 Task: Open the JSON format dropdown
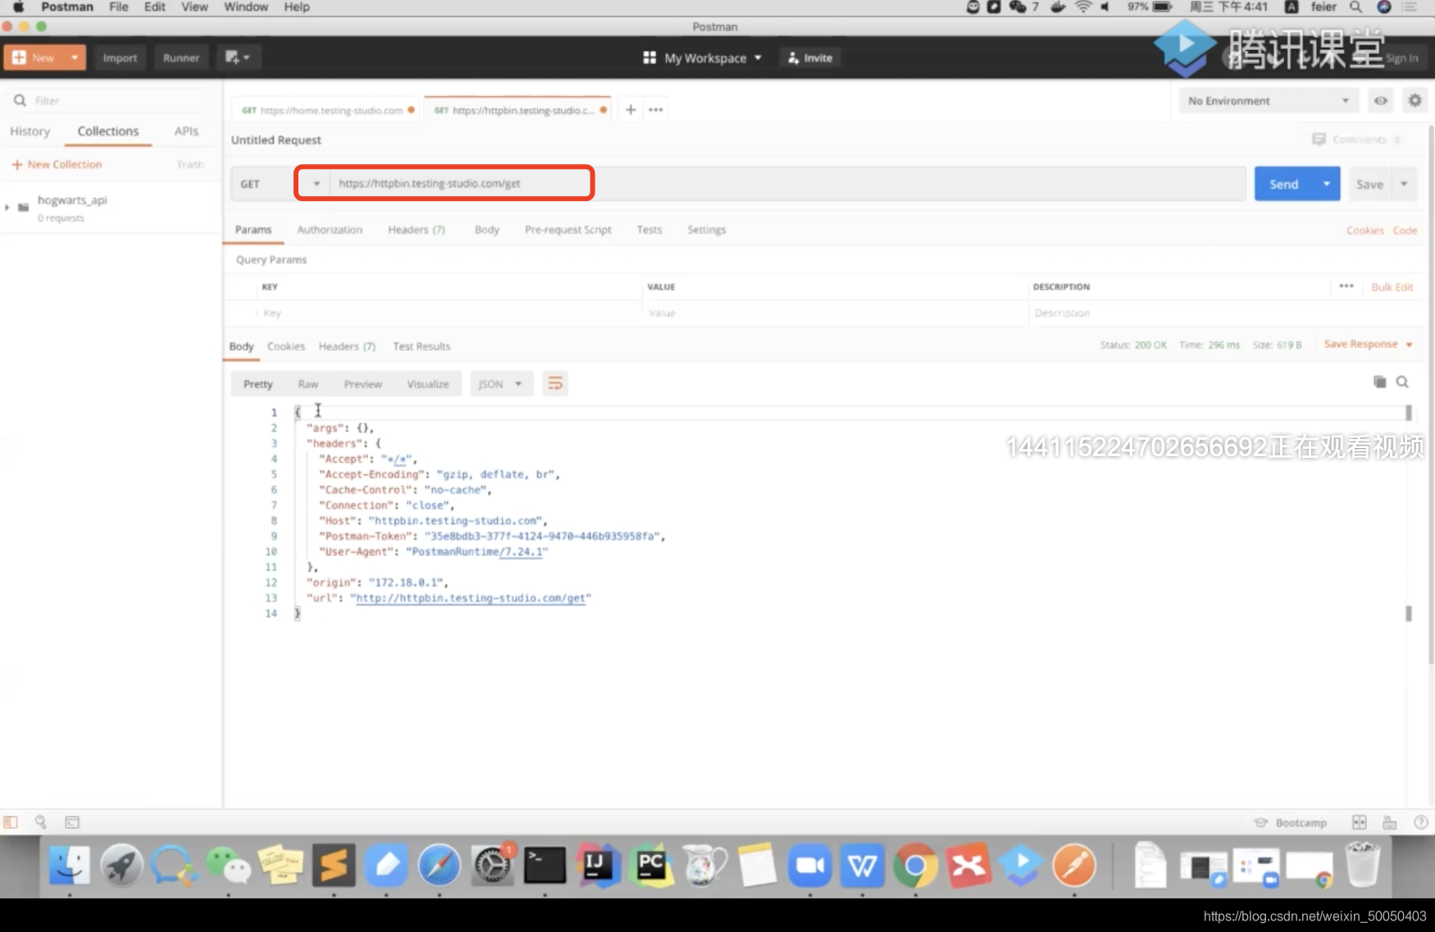[x=501, y=384]
